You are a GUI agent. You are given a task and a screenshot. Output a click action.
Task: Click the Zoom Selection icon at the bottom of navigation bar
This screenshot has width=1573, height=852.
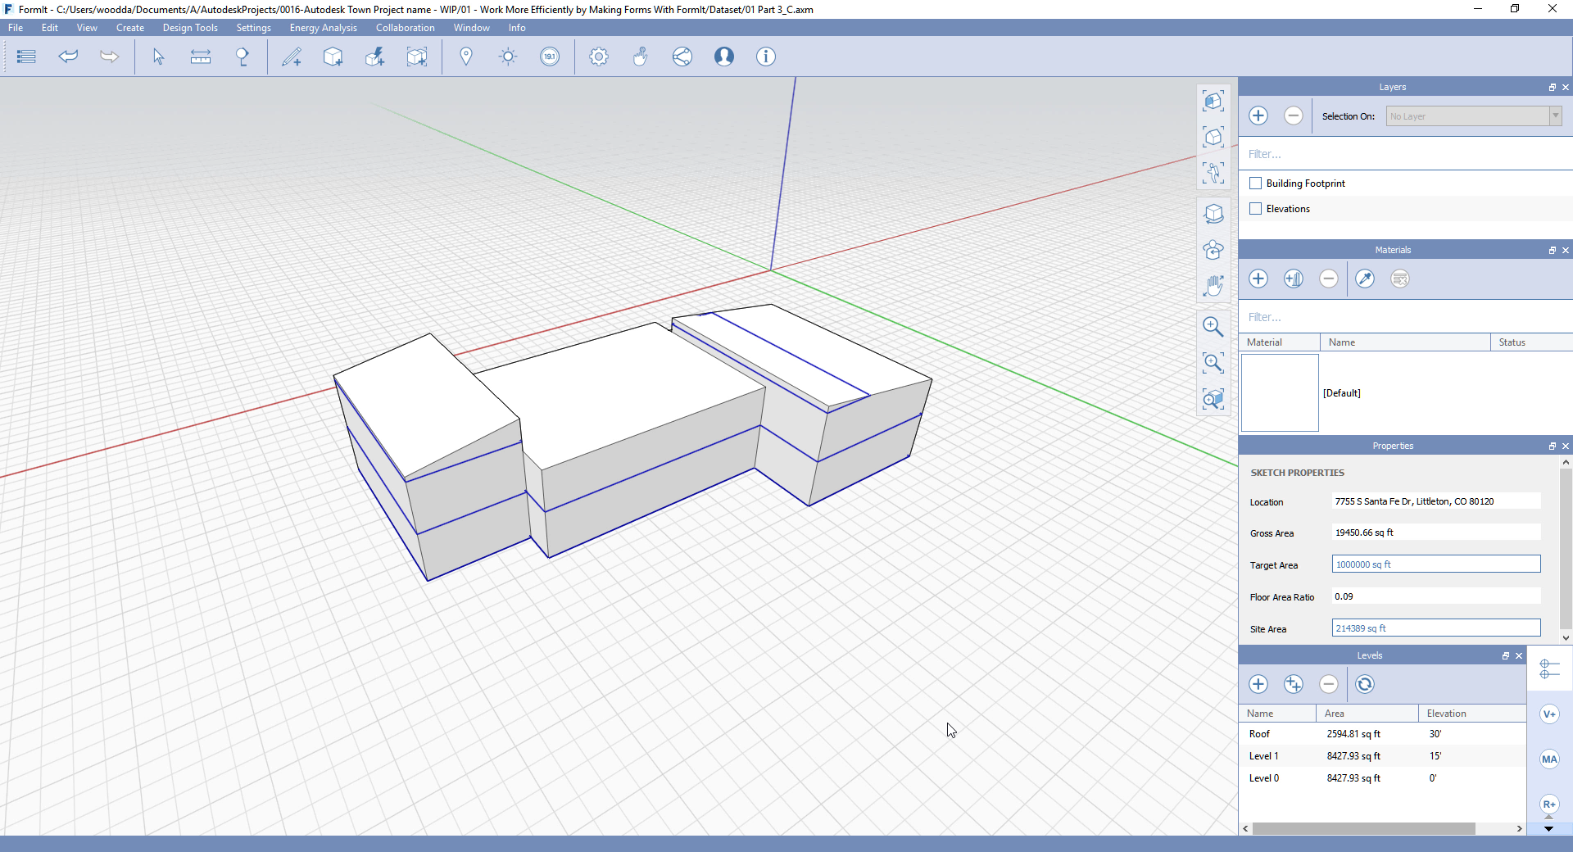coord(1213,399)
